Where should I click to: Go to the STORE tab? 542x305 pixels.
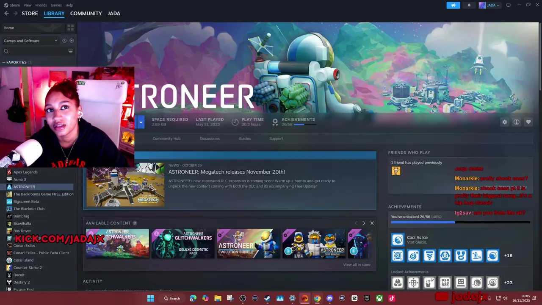(30, 14)
